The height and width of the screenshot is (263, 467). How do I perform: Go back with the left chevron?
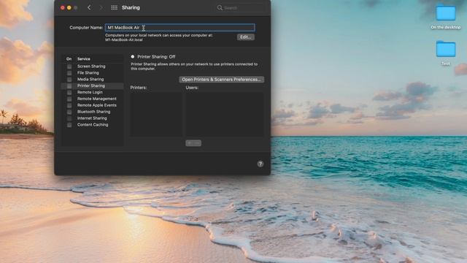[89, 7]
